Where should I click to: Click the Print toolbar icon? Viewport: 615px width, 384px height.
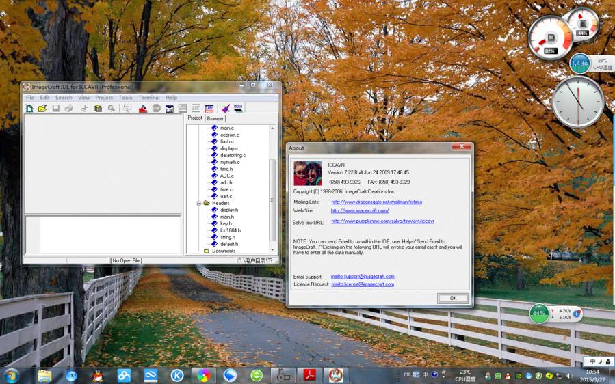[69, 109]
